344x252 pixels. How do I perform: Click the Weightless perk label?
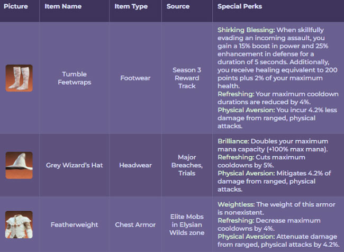(x=236, y=204)
